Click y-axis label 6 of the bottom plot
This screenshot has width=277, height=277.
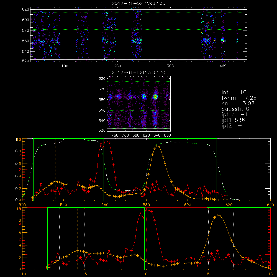point(20,233)
